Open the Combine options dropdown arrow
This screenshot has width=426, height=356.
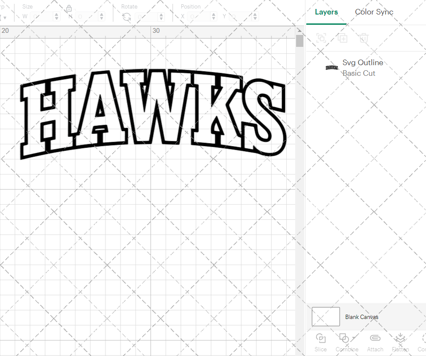(354, 338)
